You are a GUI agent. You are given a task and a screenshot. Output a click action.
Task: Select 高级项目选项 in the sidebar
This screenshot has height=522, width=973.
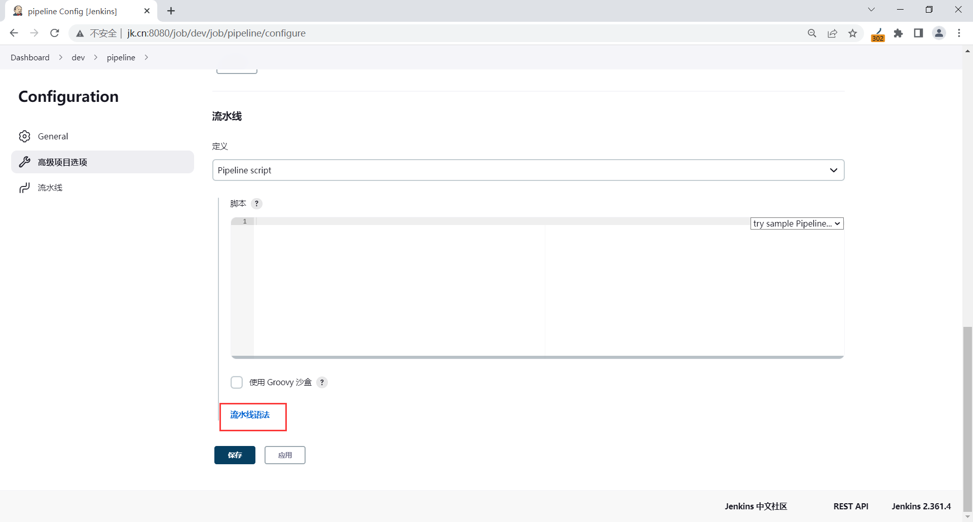(x=102, y=162)
